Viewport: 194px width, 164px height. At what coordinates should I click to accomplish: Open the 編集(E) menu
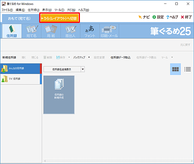(20, 10)
